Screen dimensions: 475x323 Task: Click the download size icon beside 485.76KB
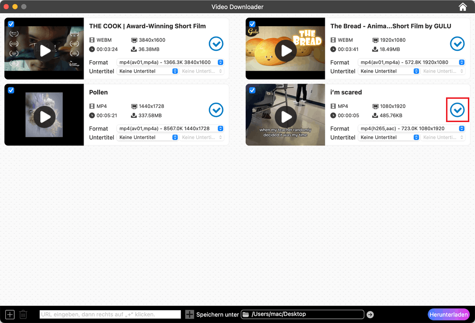375,115
